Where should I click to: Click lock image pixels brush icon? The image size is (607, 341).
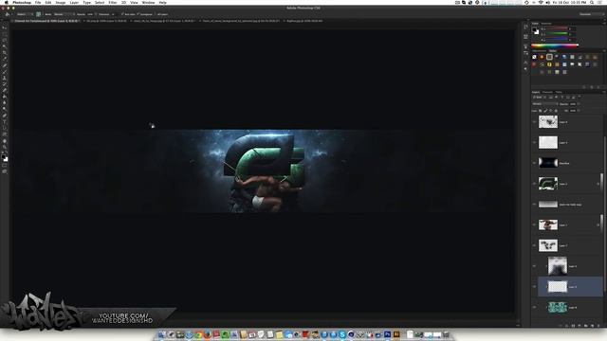click(545, 111)
